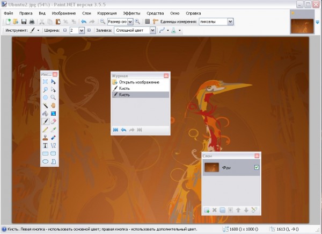Click the Zoom in magnifier in toolbar

click(x=137, y=22)
